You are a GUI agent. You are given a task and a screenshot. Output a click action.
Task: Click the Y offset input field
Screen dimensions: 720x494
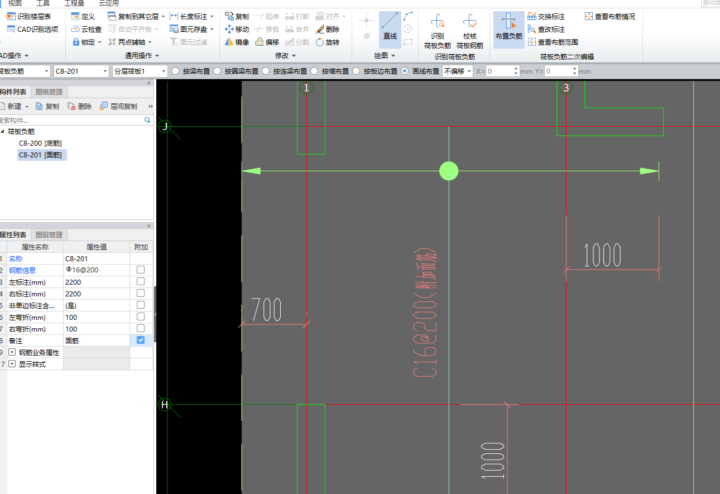[558, 71]
